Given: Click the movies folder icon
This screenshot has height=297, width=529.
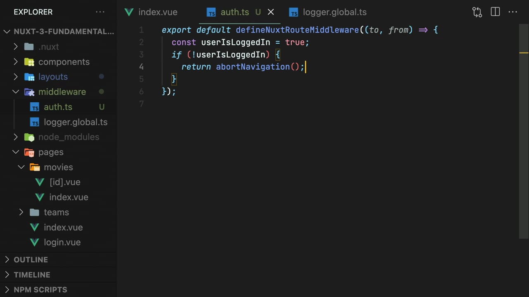Looking at the screenshot, I should click(x=35, y=167).
